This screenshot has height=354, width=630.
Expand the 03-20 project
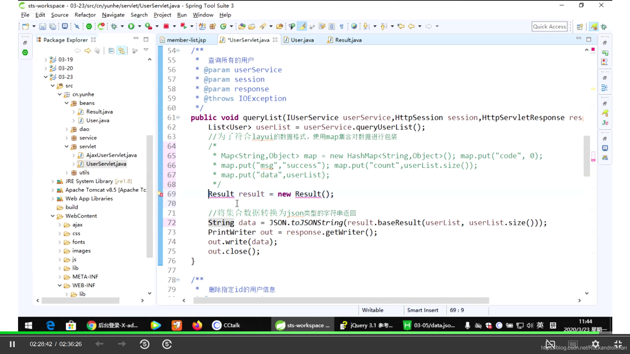[46, 68]
